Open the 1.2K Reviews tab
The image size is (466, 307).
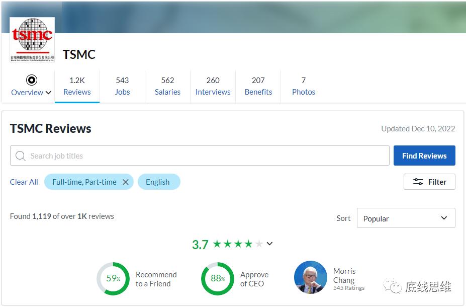[x=77, y=86]
